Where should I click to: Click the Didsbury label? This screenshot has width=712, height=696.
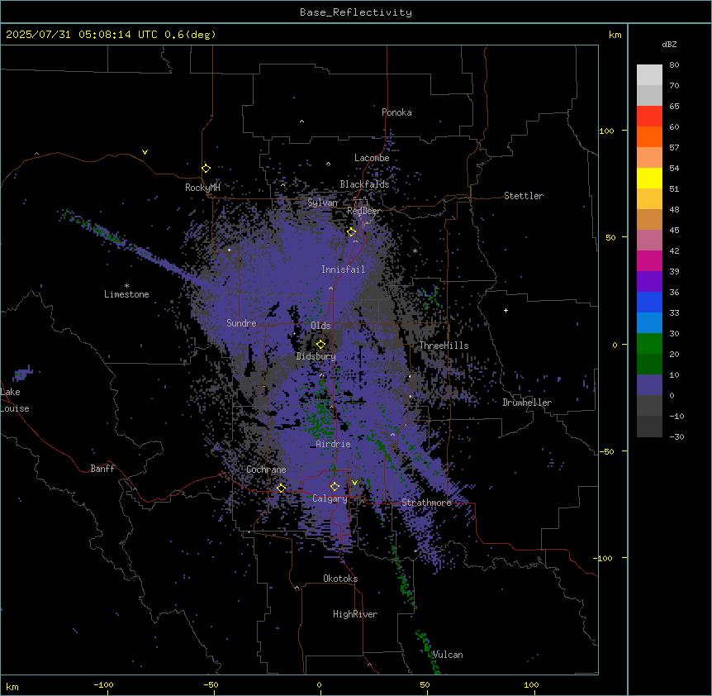click(x=316, y=356)
